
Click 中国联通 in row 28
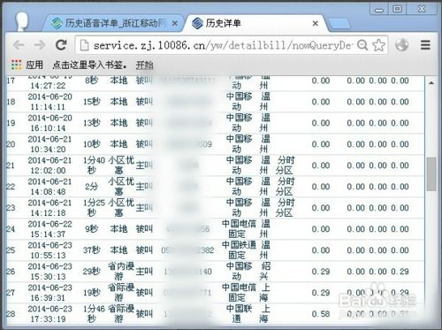click(239, 314)
